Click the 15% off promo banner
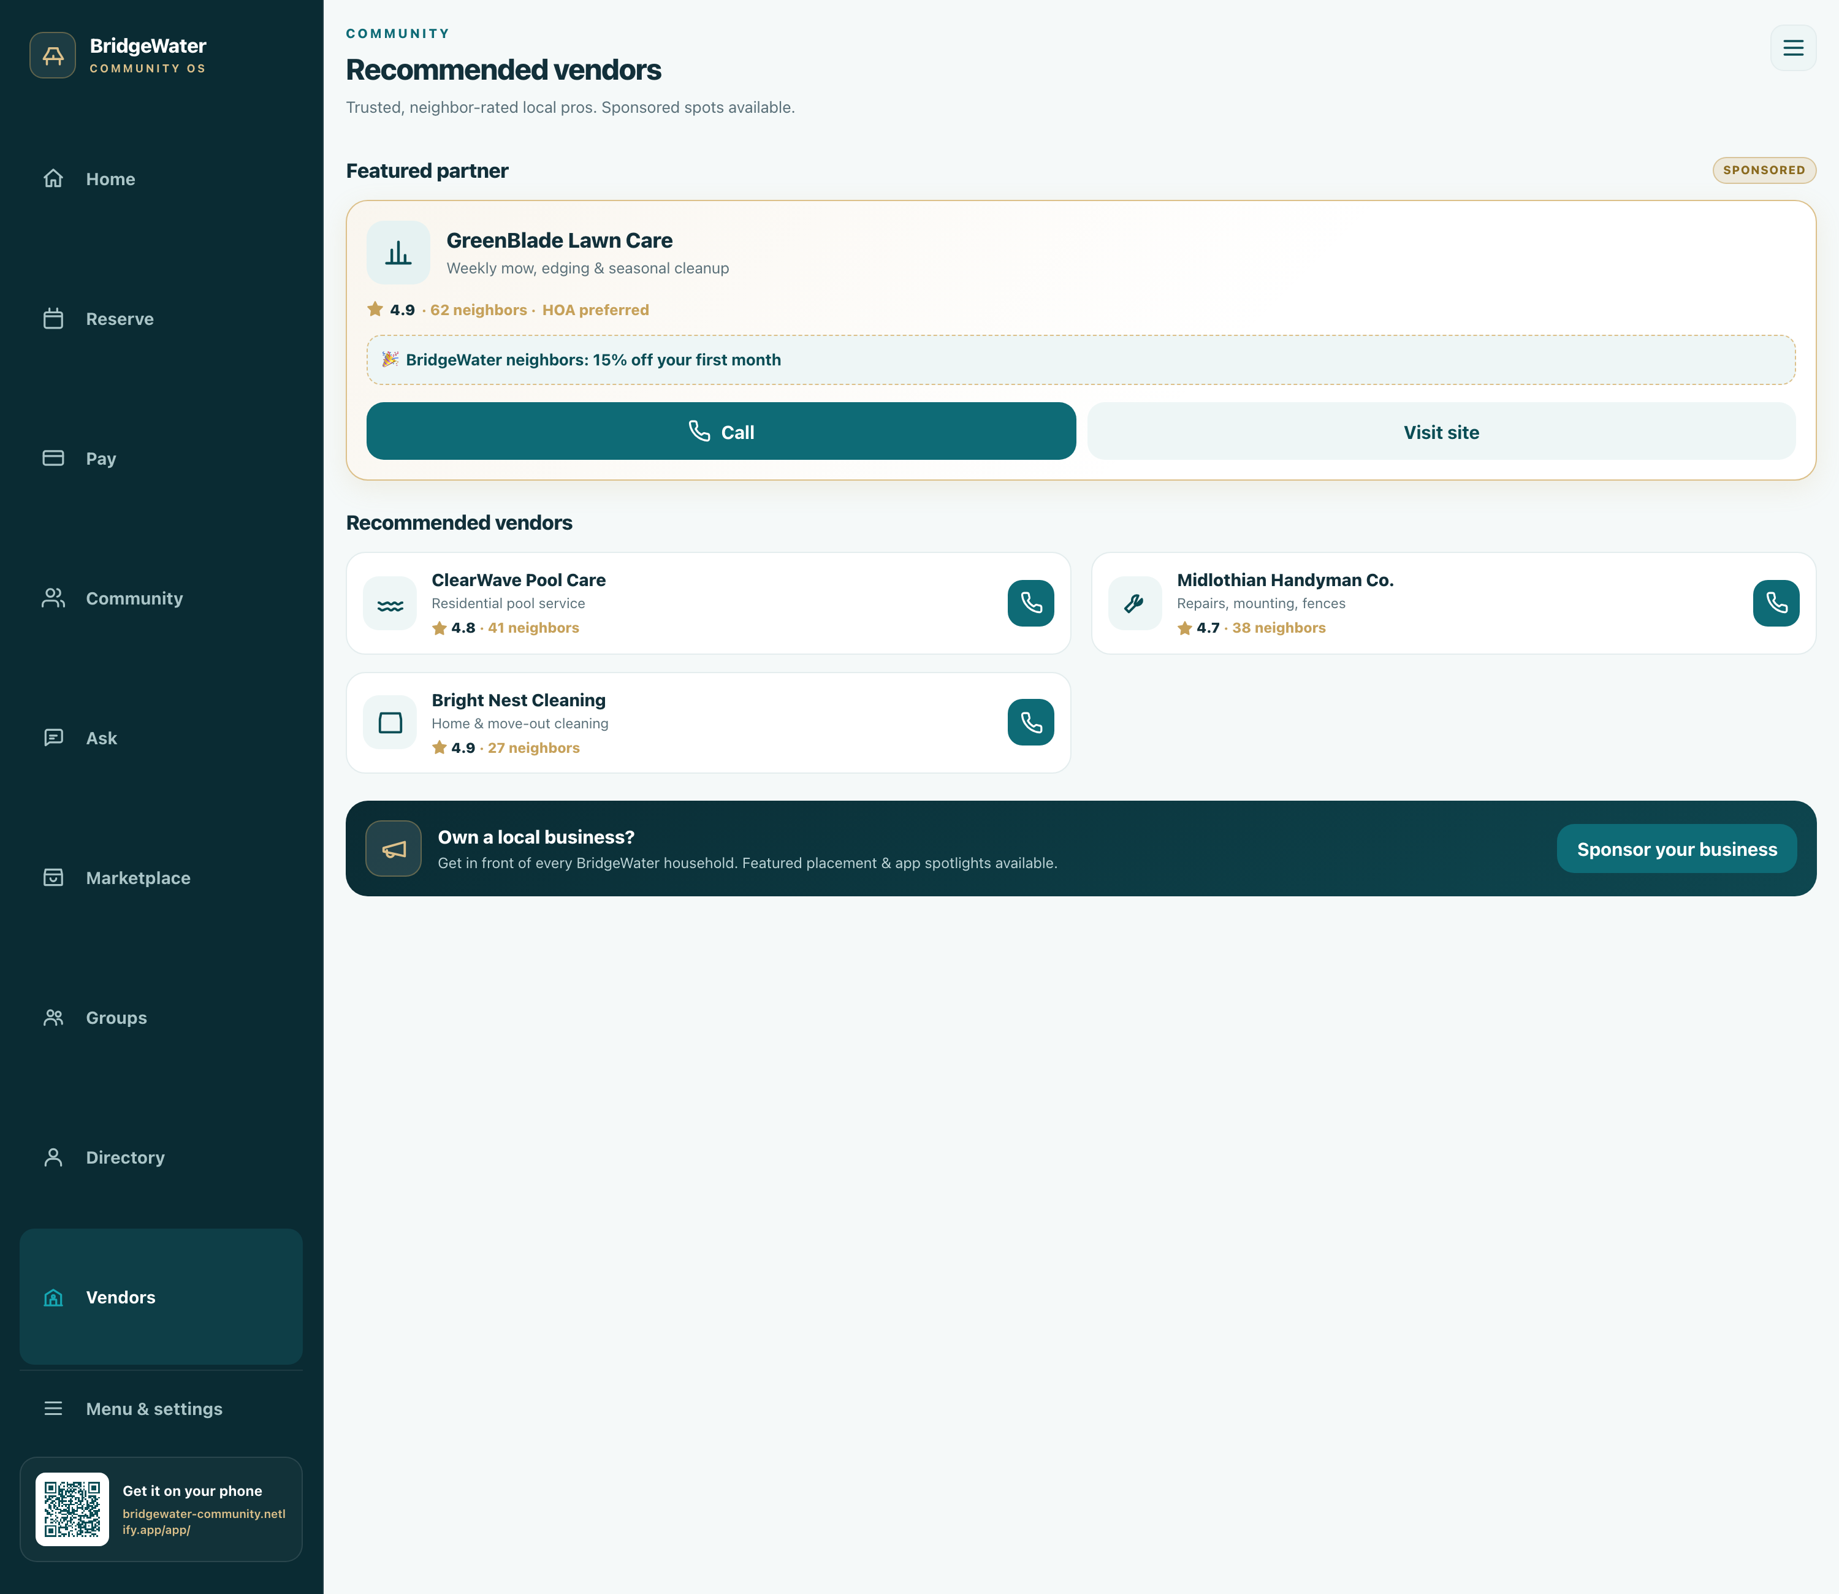Image resolution: width=1839 pixels, height=1594 pixels. pyautogui.click(x=1081, y=360)
